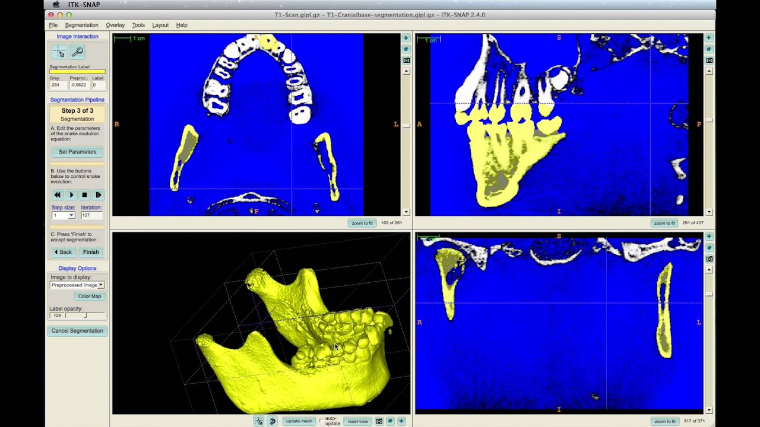This screenshot has height=427, width=760.
Task: Open the Color Map button
Action: point(90,296)
